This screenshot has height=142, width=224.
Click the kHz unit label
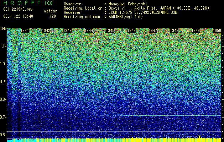[x=3, y=29]
